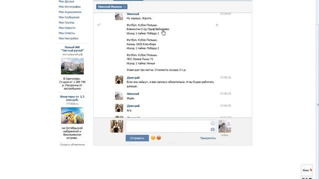319x179 pixels.
Task: Open Мои Фотографии in sidebar
Action: tap(70, 6)
